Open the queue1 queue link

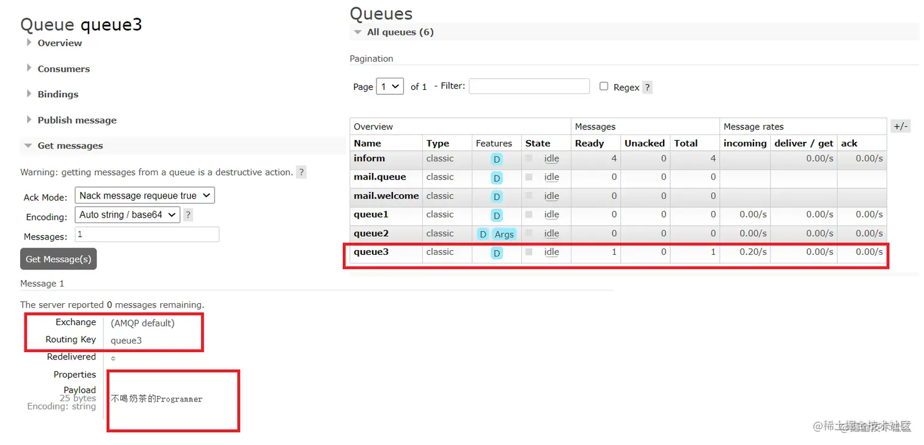pyautogui.click(x=371, y=215)
